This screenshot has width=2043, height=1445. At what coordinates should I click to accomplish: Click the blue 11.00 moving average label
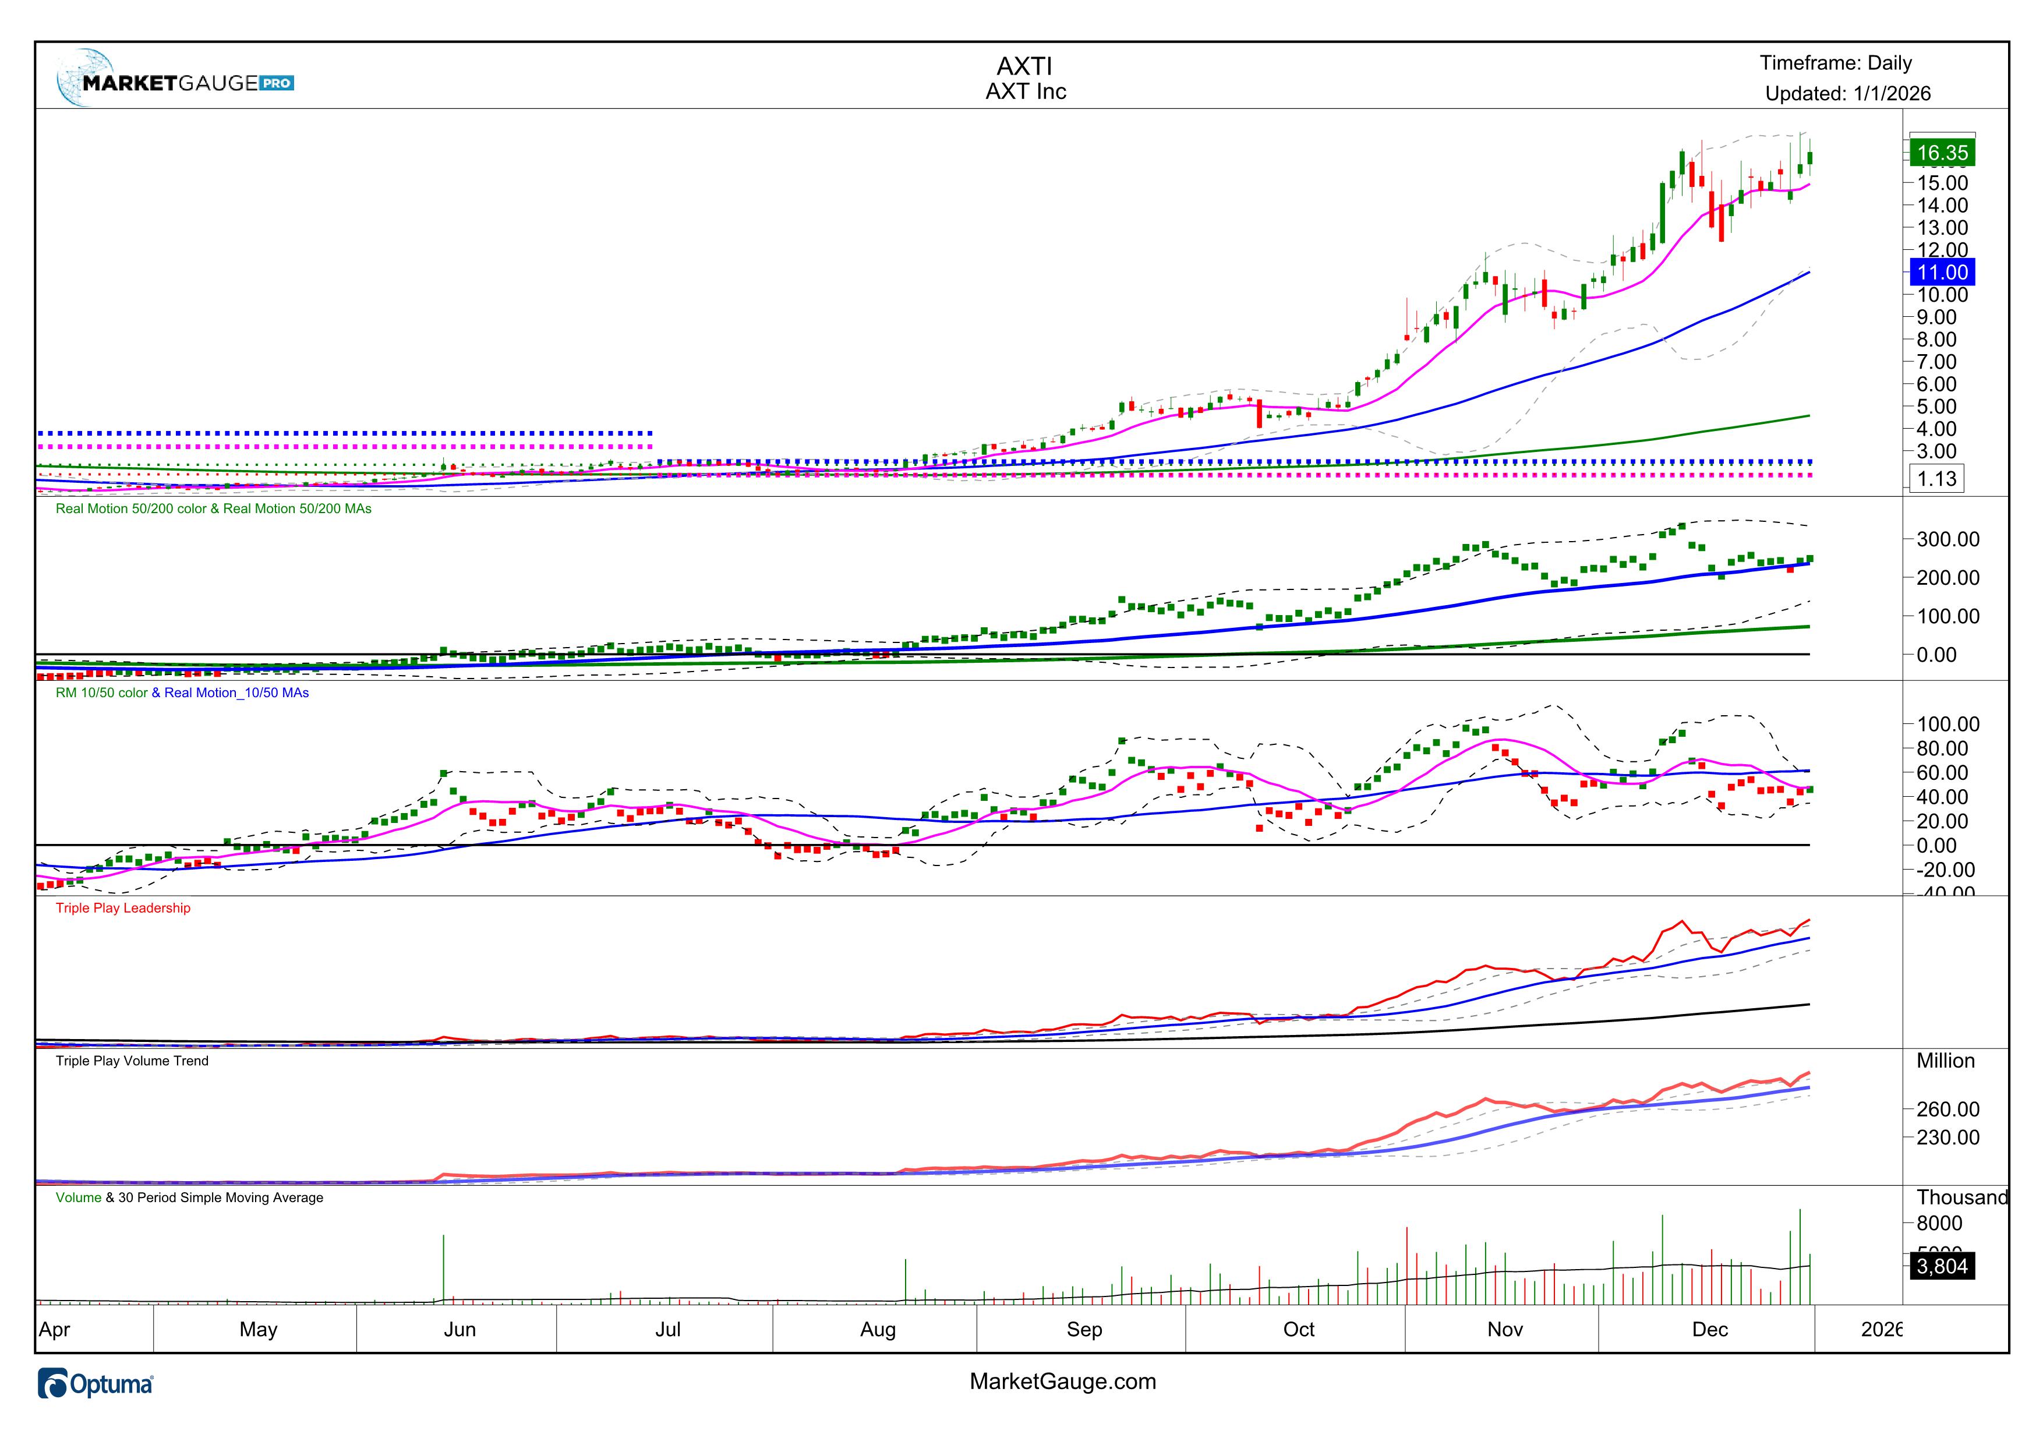coord(1942,272)
